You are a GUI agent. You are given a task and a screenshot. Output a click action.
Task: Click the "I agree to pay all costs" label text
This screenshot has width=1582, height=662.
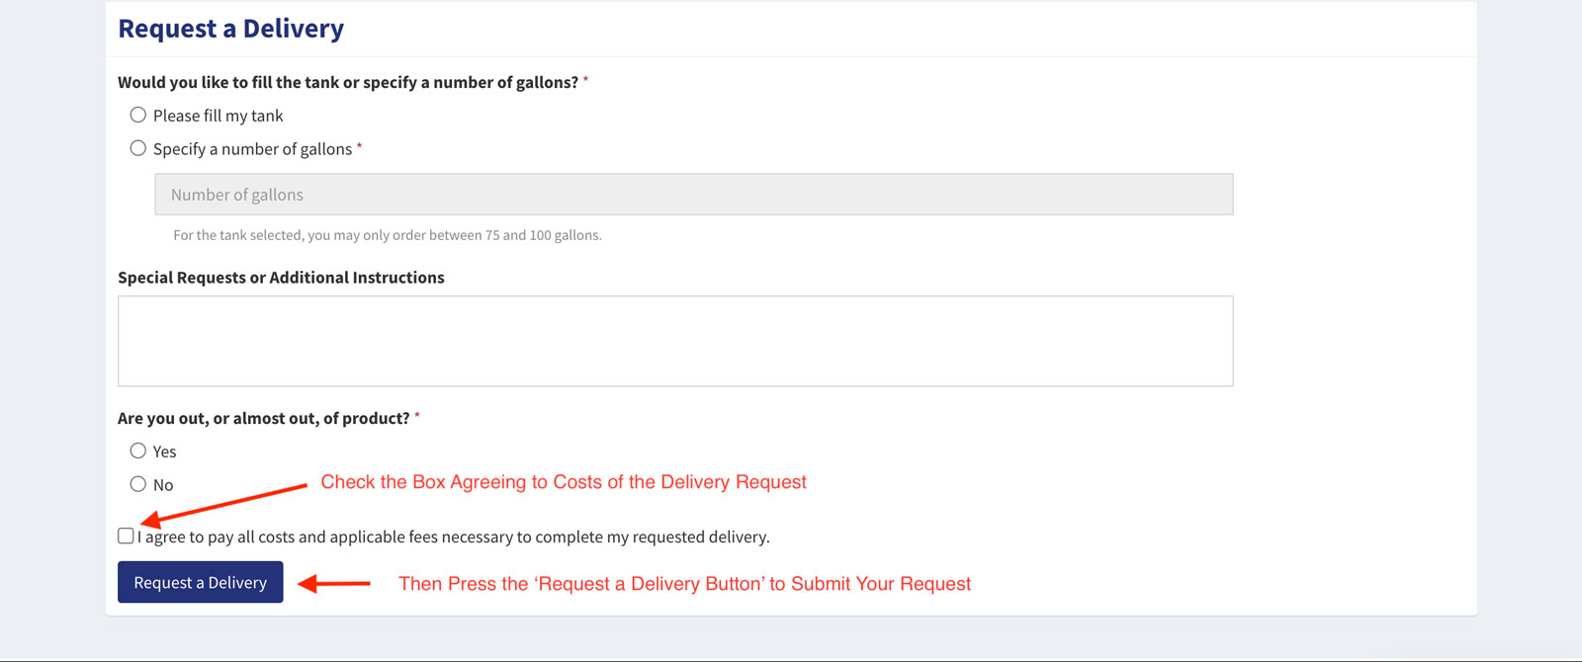pos(454,537)
